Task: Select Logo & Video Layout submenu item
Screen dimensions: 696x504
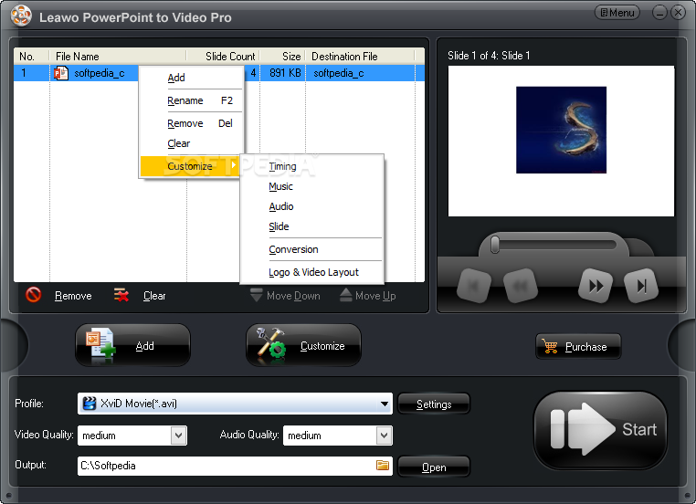Action: point(311,272)
